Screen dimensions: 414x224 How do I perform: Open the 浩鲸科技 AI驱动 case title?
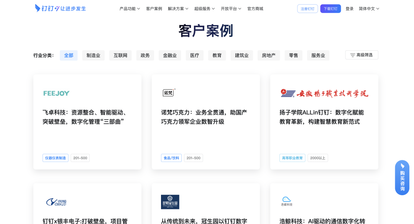(x=322, y=221)
